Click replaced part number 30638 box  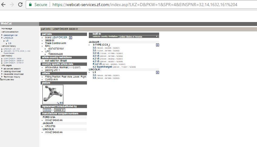point(47,110)
